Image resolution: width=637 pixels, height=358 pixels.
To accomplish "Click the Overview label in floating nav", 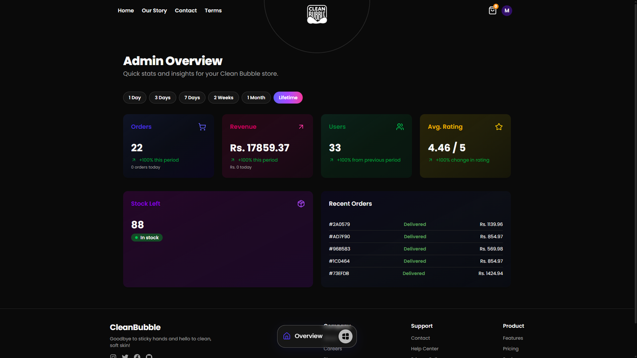I will (x=309, y=336).
